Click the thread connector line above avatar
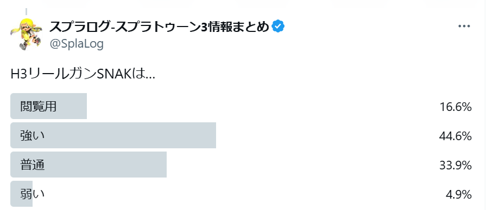 pyautogui.click(x=27, y=12)
